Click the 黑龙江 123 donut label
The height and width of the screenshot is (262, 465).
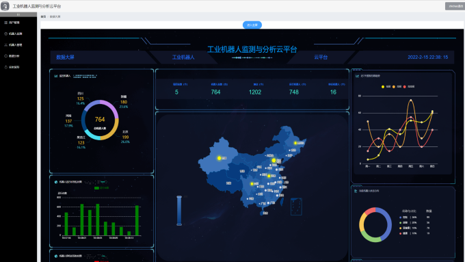click(81, 142)
